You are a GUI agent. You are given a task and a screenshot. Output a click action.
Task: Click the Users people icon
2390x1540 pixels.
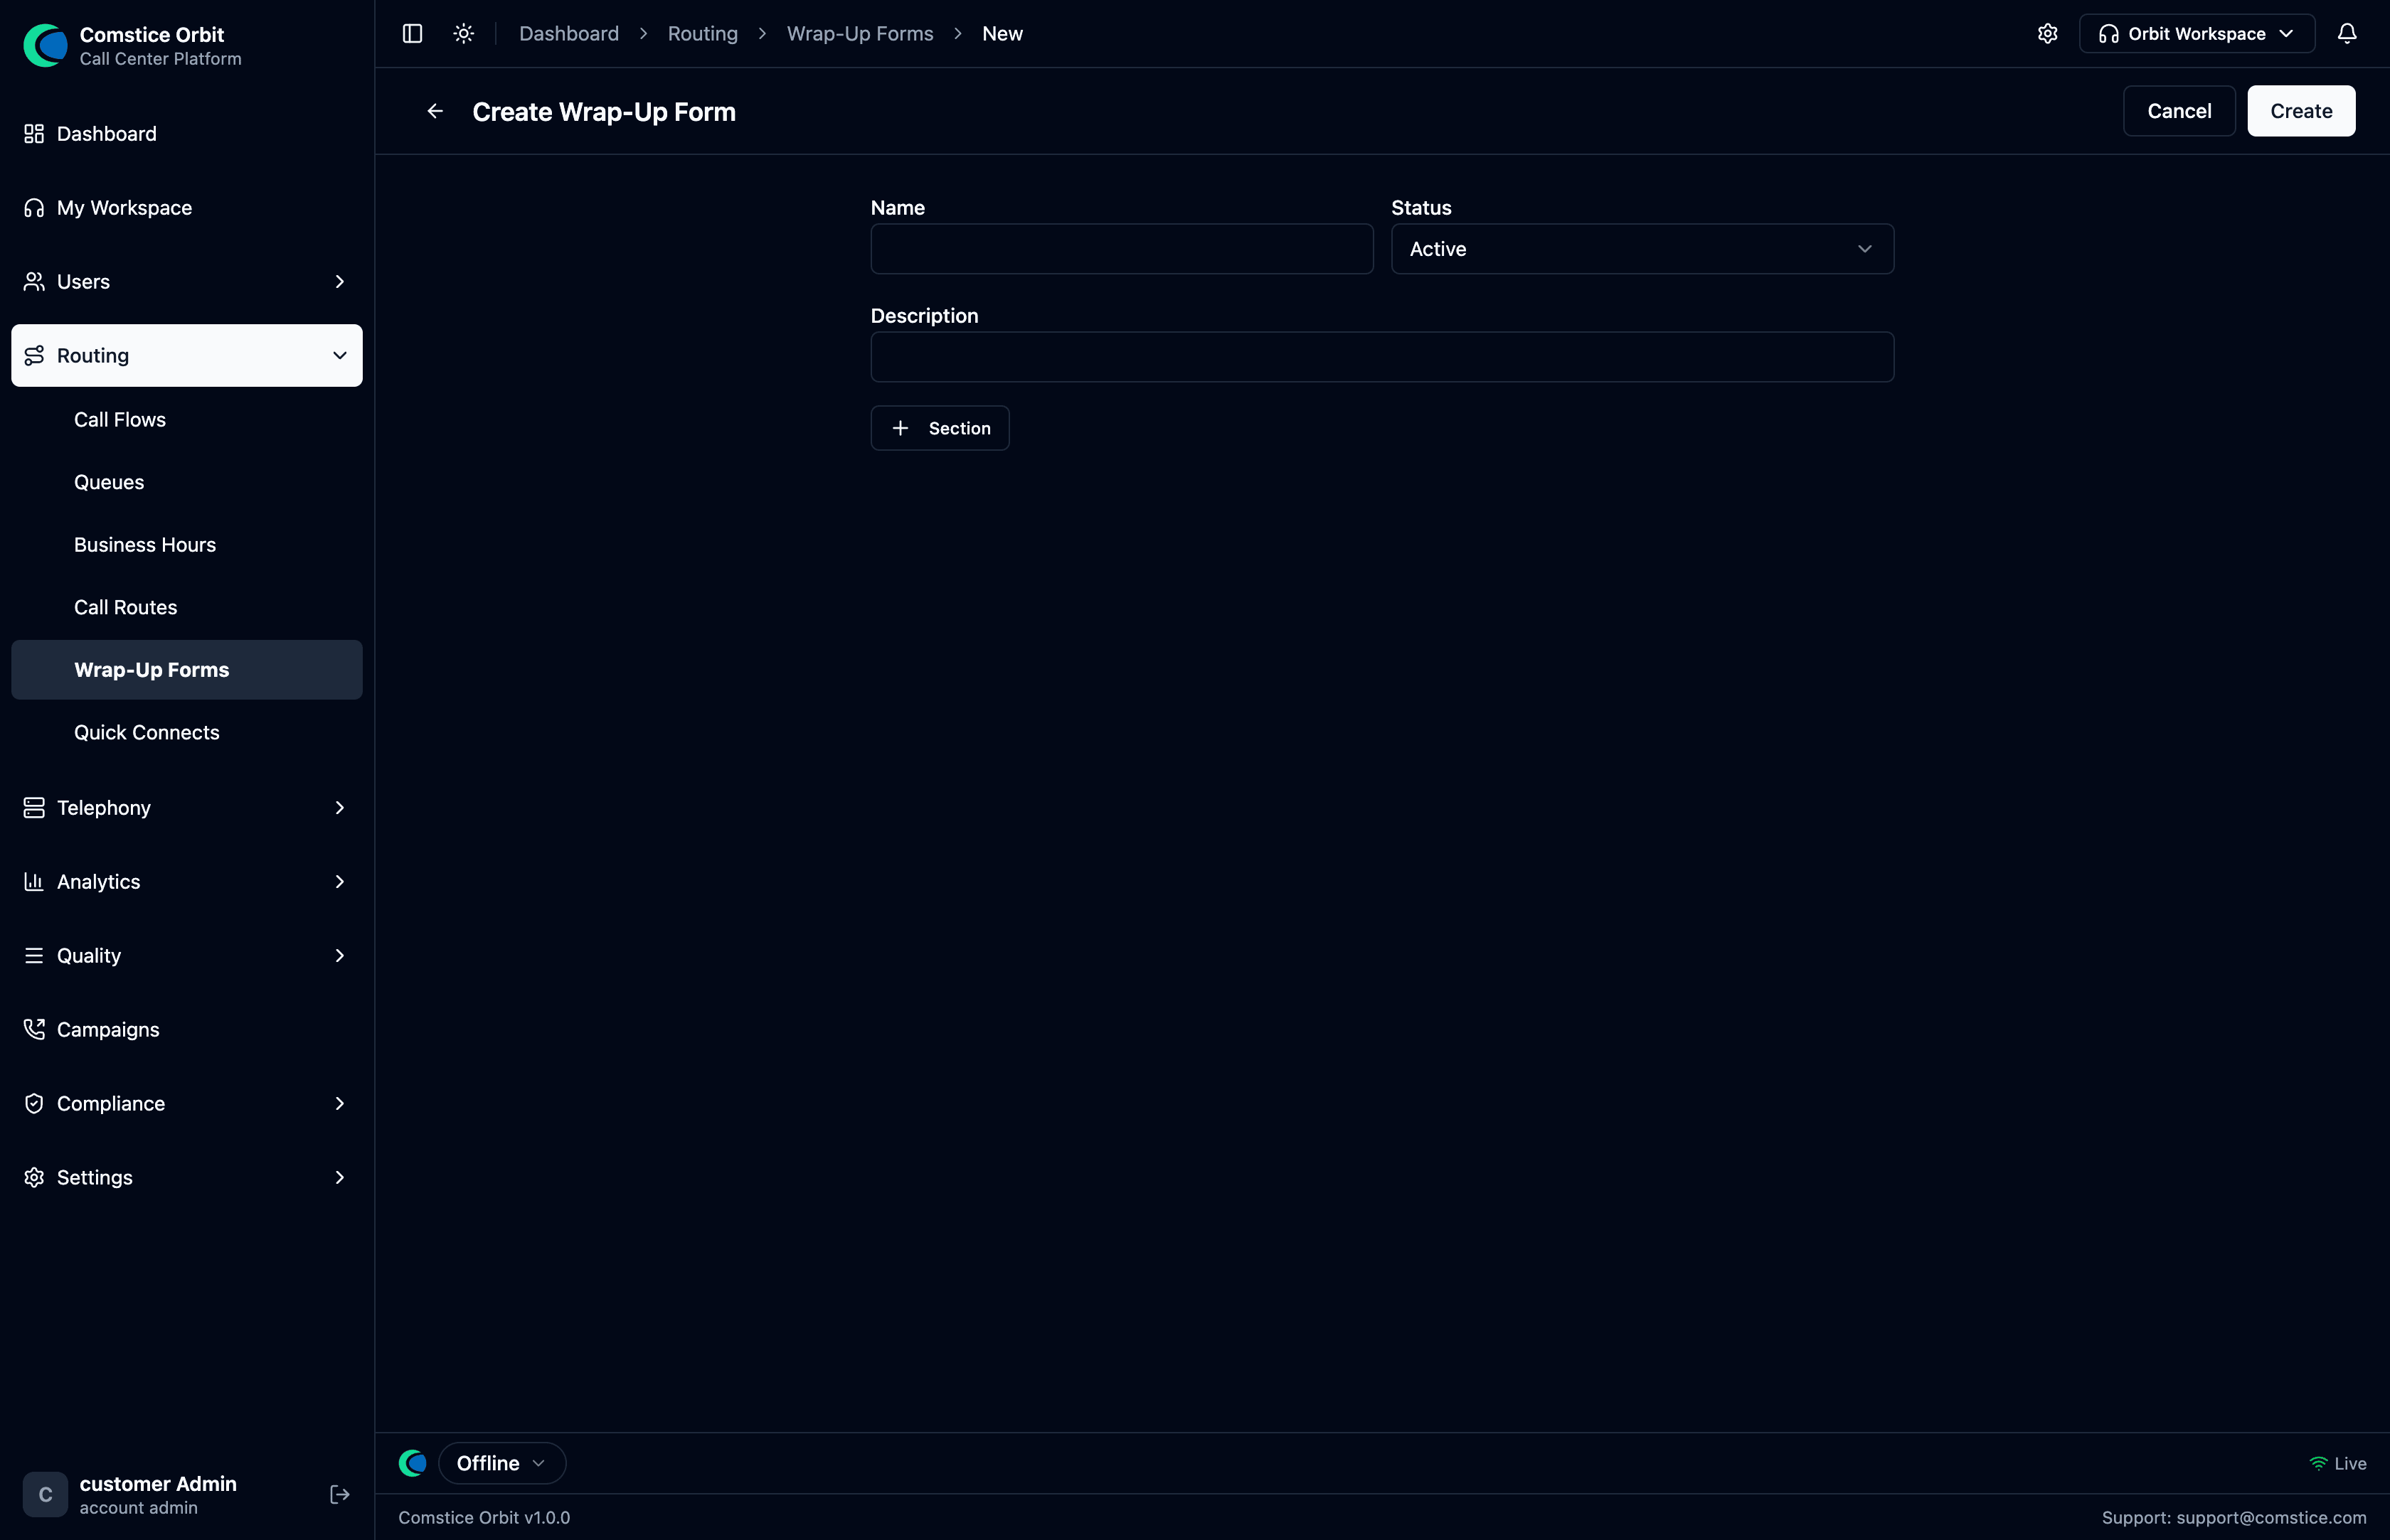34,282
